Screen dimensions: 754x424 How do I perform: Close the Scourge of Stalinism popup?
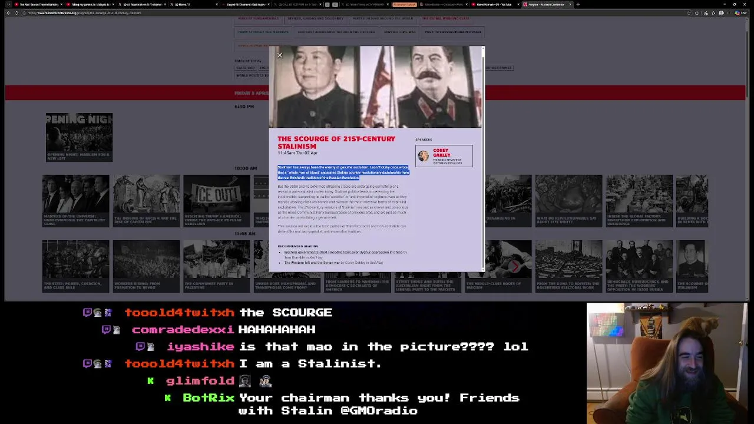coord(280,55)
